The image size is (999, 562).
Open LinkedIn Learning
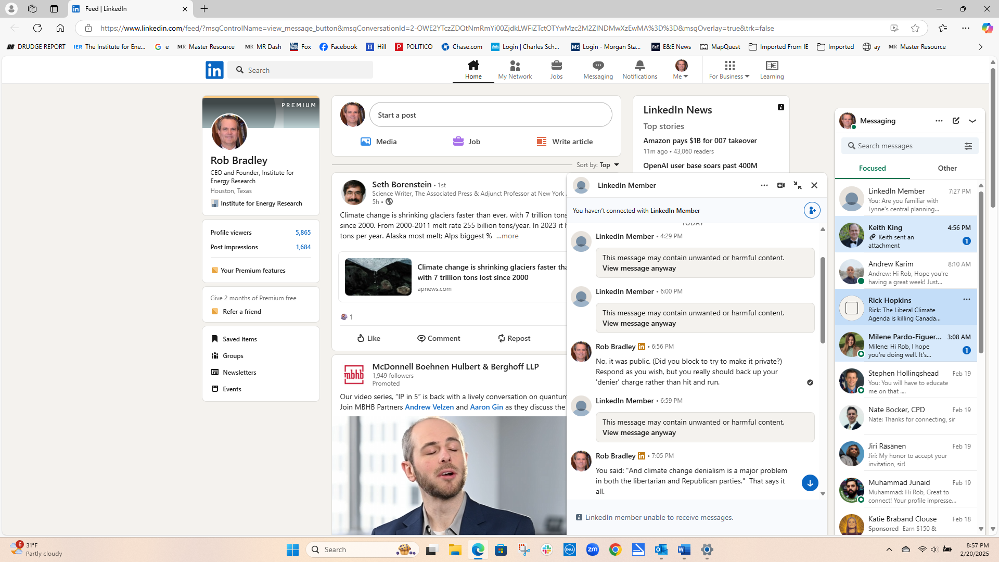click(772, 70)
